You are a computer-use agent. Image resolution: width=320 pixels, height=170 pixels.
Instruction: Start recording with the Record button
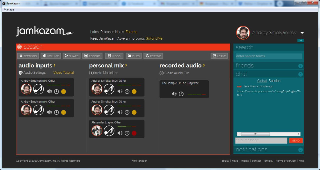click(92, 56)
